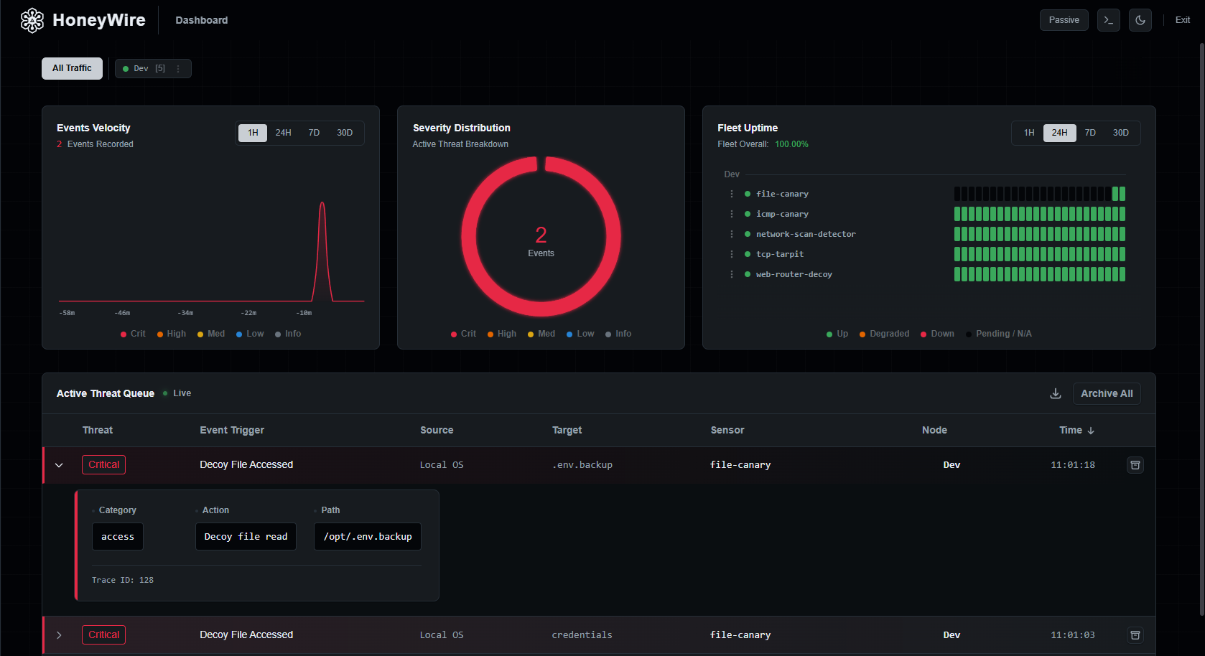
Task: Click the Decoy file read value
Action: click(x=246, y=537)
